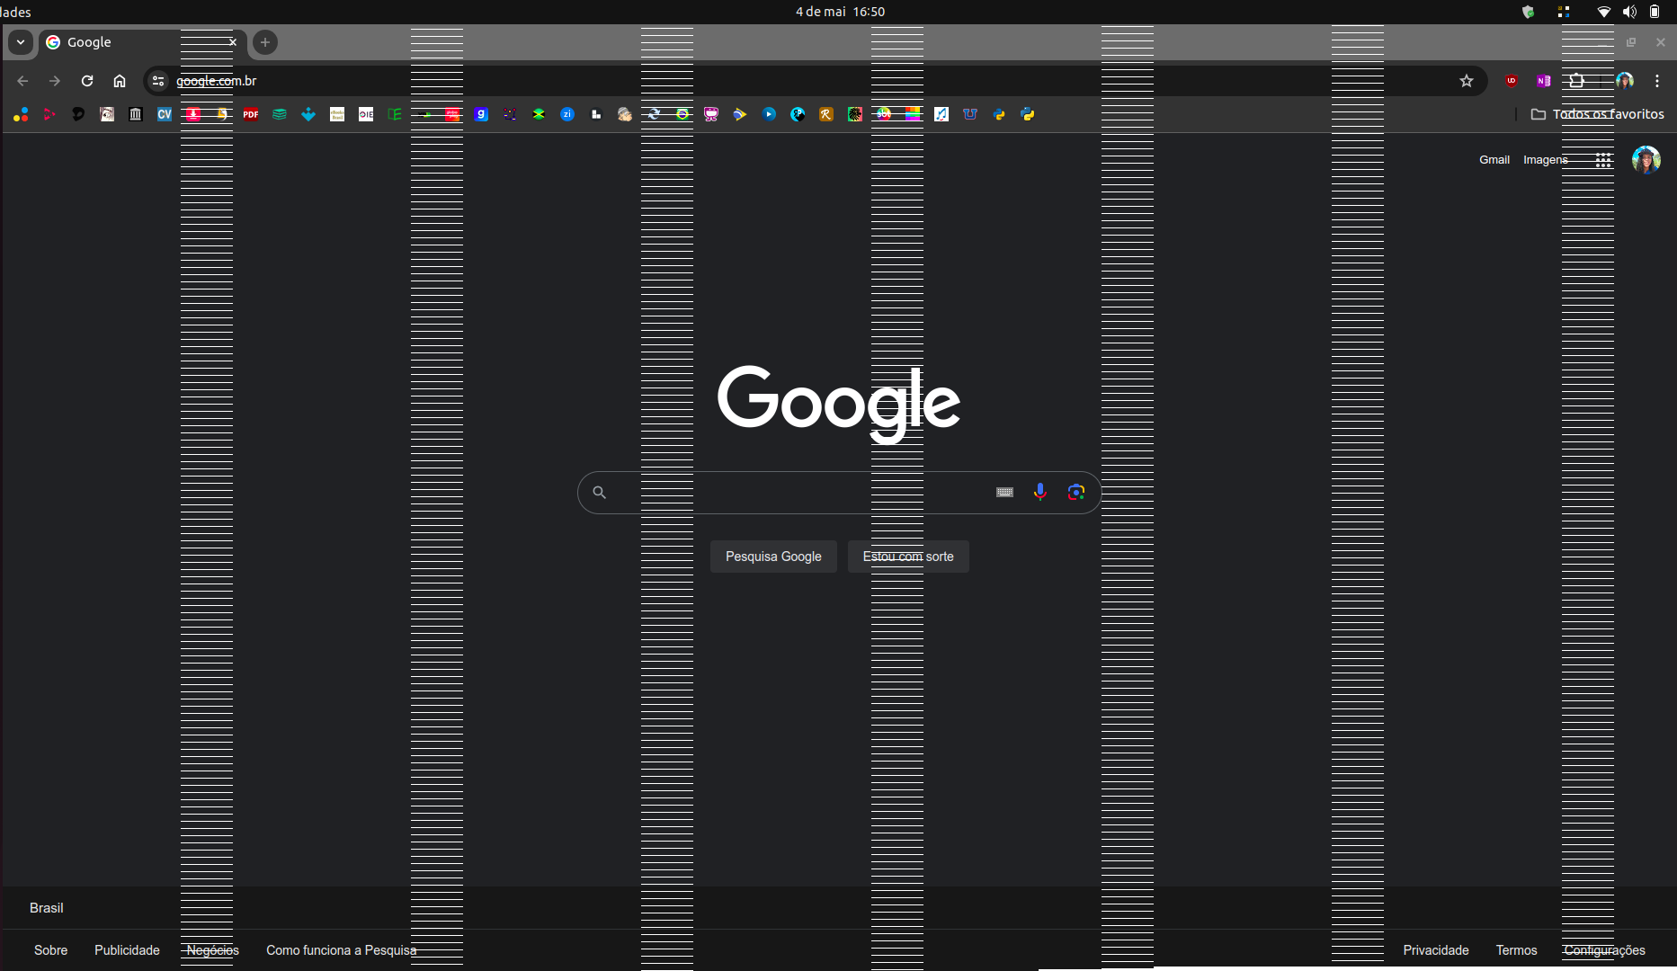
Task: Open Publicidade footer link
Action: 127,950
